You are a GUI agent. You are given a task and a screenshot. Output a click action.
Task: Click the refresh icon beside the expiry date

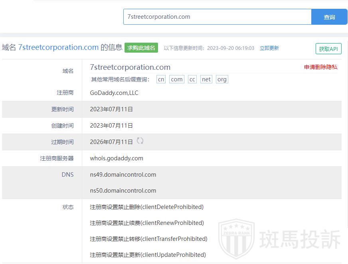(140, 141)
